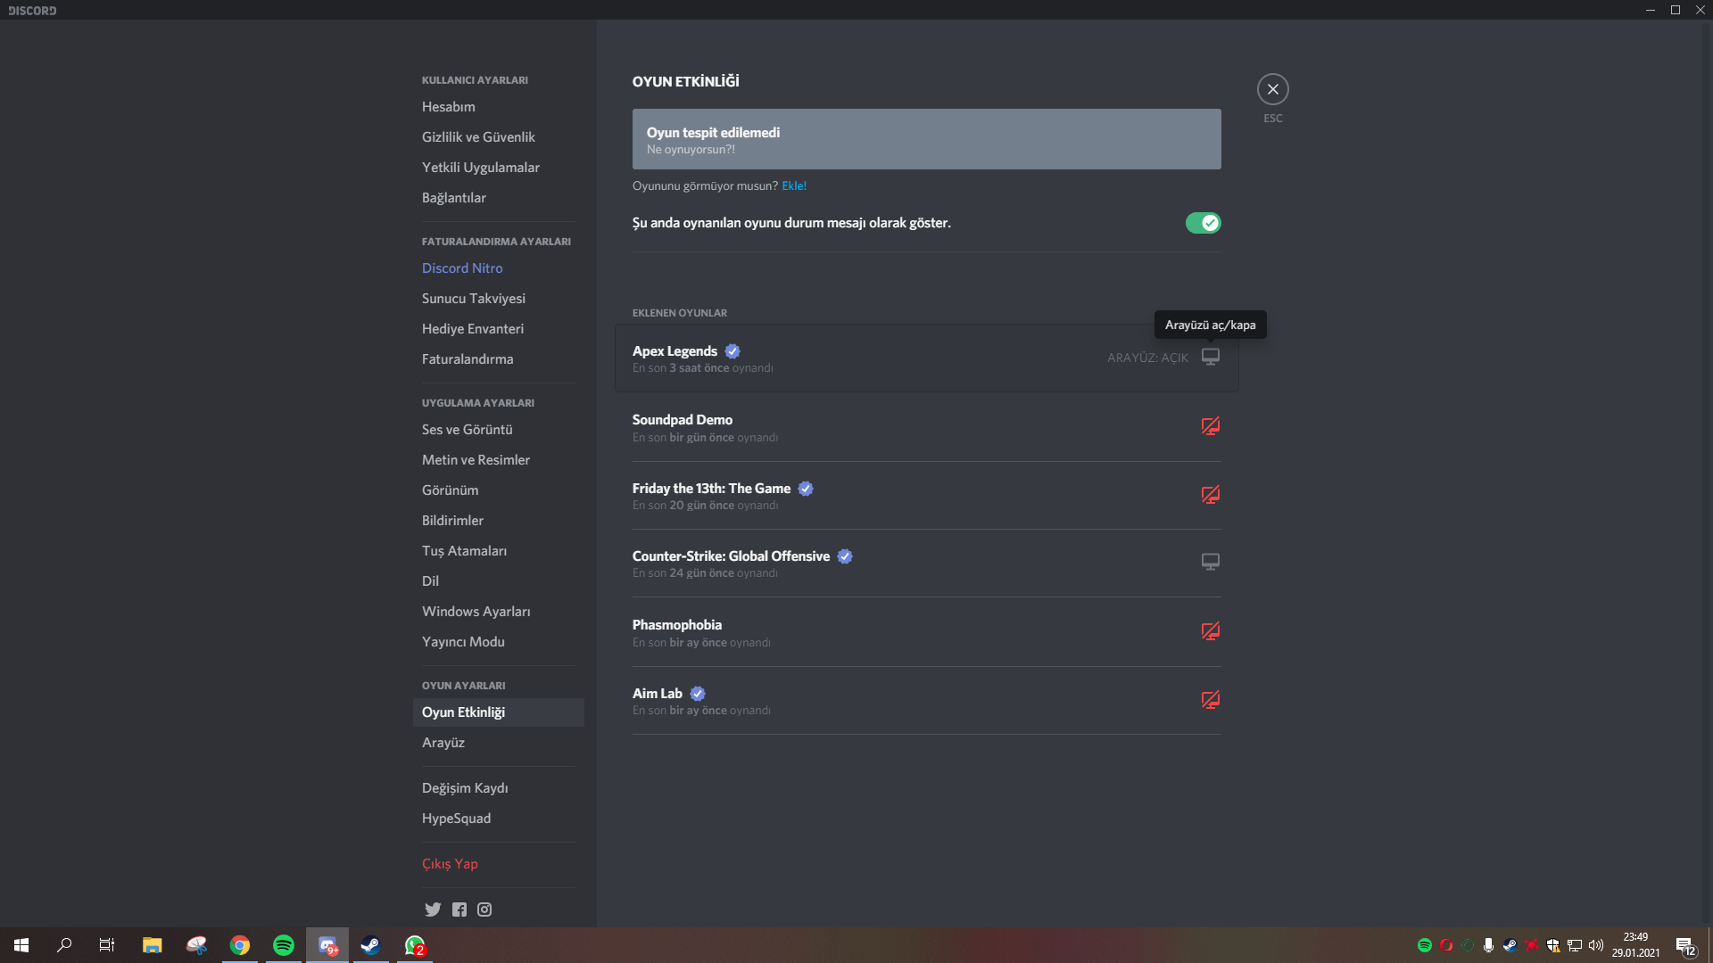Open WhatsApp from taskbar
The height and width of the screenshot is (963, 1713).
coord(415,945)
